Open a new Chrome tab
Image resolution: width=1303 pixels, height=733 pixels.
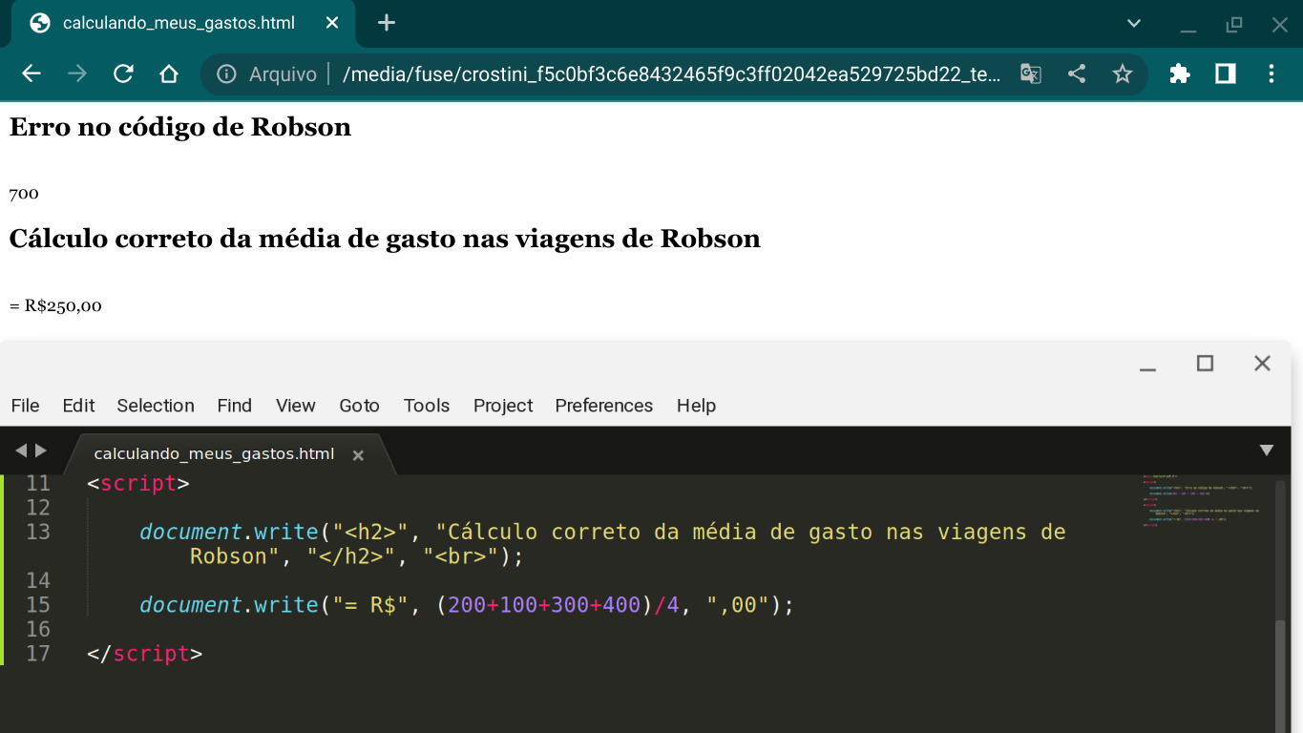[x=387, y=23]
